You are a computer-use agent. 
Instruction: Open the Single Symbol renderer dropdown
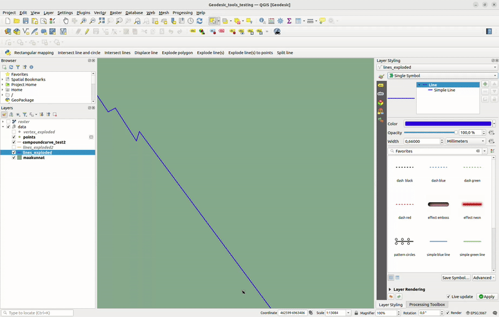point(442,76)
